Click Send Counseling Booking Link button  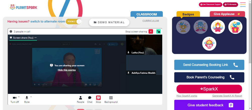coord(209,65)
